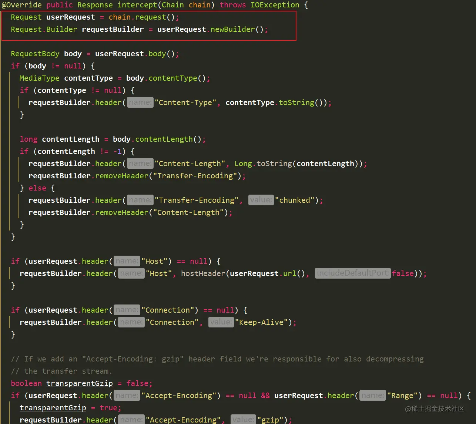The width and height of the screenshot is (476, 424).
Task: Select the MediaType type name
Action: coord(40,78)
